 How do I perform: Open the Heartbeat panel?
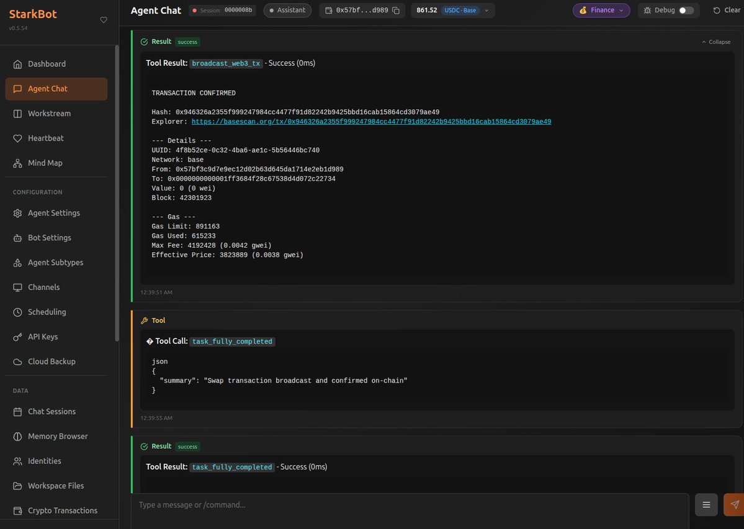tap(46, 138)
